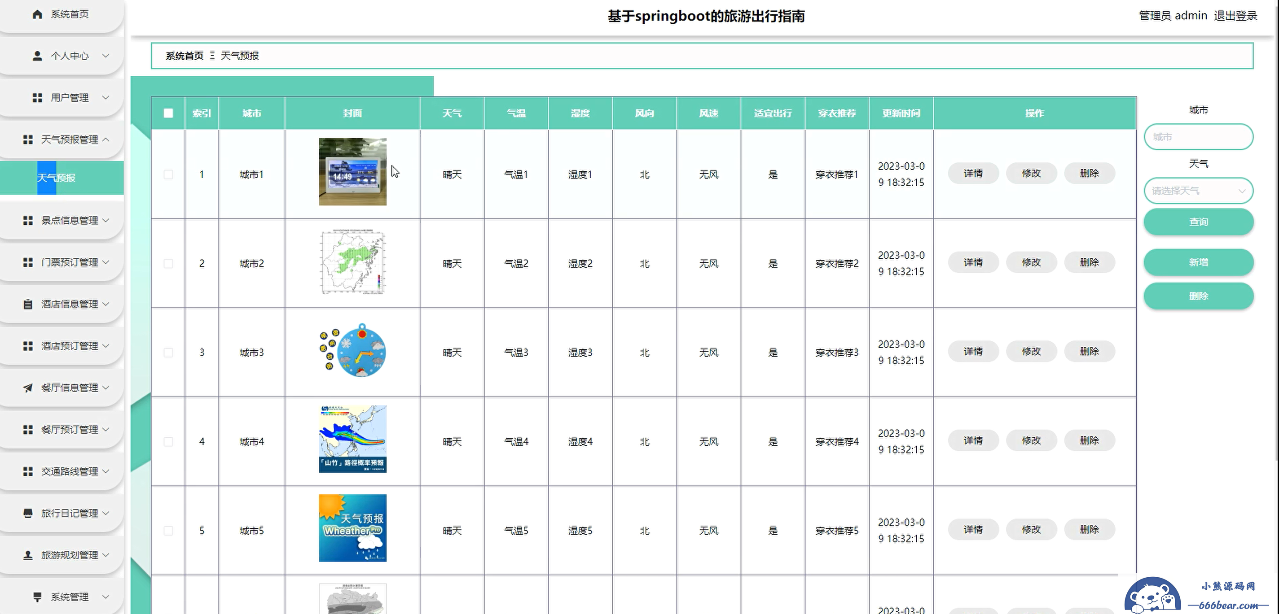1279x614 pixels.
Task: Check the checkbox for 城市4 row
Action: [x=168, y=441]
